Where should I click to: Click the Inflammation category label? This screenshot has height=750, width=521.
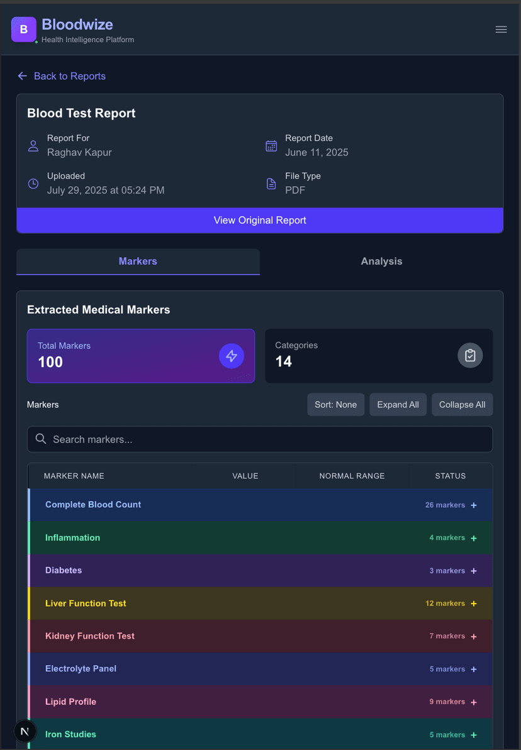72,538
